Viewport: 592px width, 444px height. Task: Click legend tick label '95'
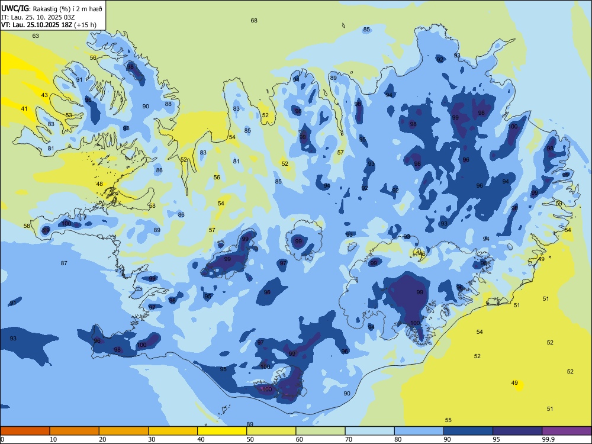click(x=496, y=439)
